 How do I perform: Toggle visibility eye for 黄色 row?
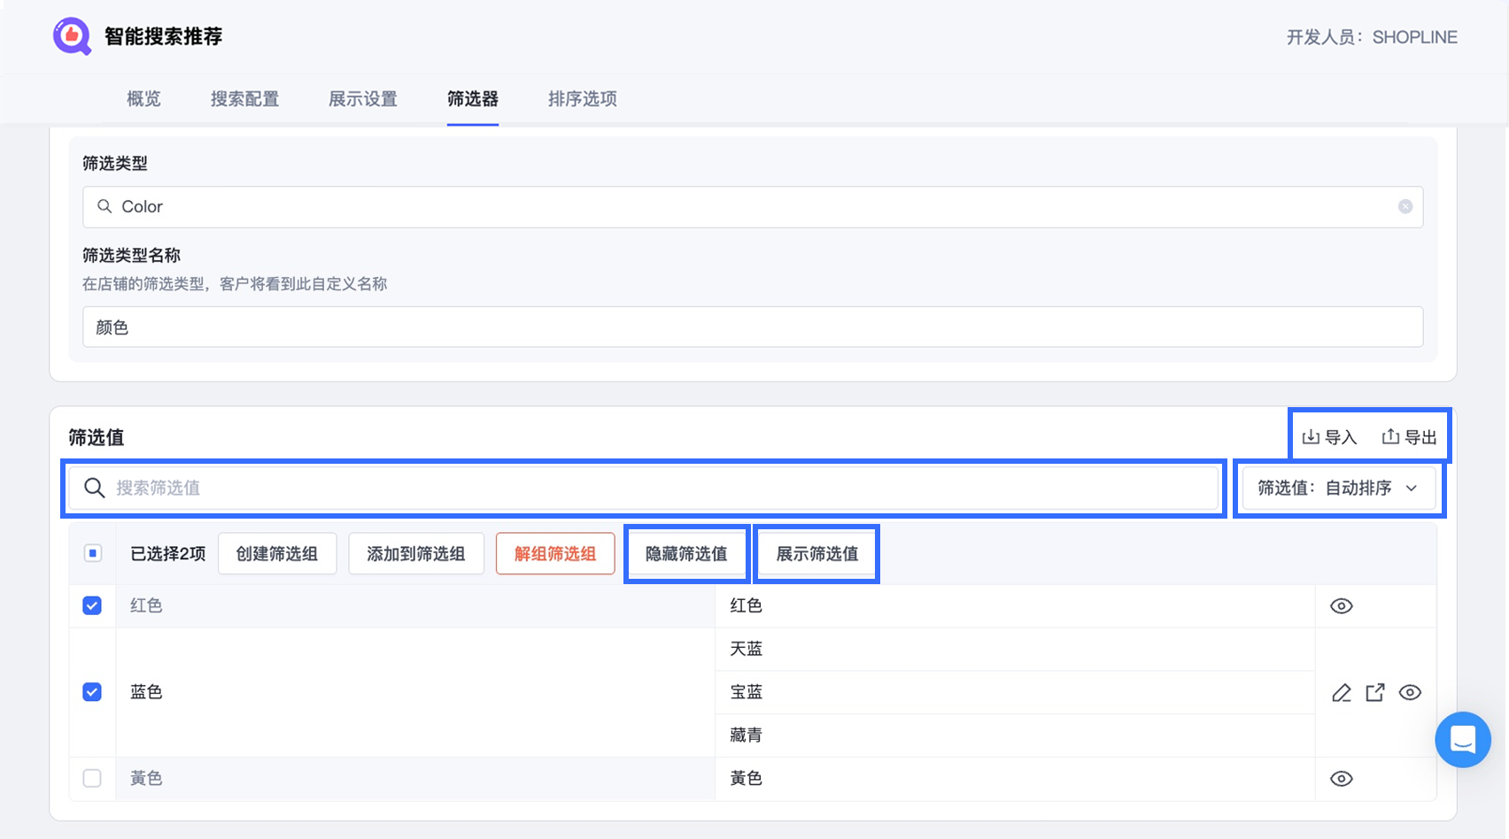tap(1342, 779)
